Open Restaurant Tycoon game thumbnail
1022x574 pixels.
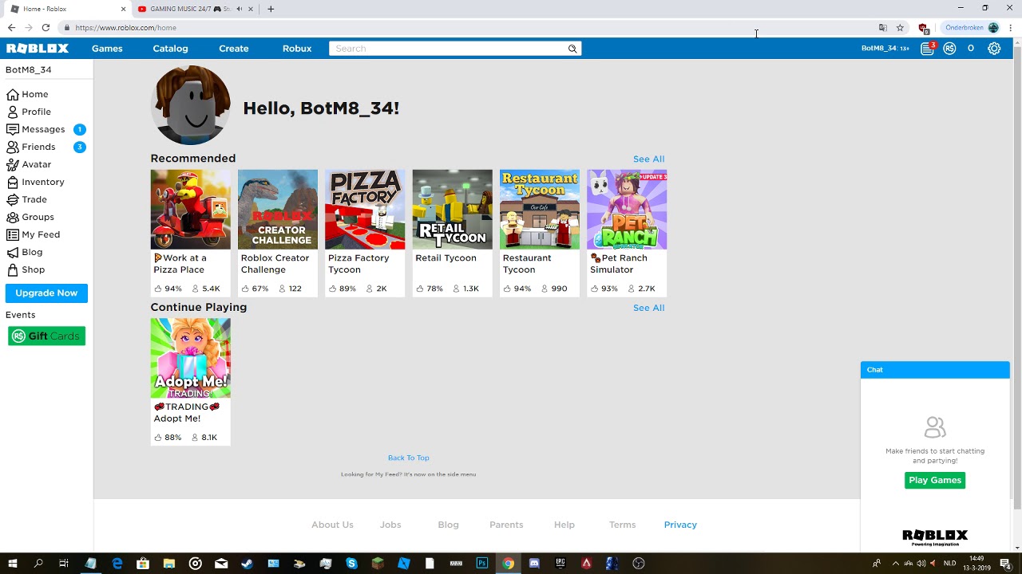pos(540,209)
